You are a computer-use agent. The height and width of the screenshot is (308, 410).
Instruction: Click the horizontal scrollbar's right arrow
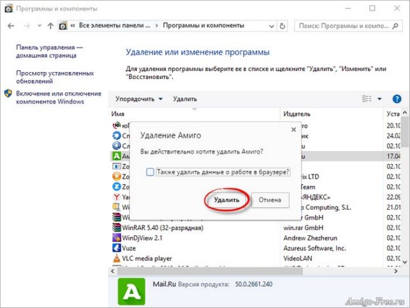[395, 271]
